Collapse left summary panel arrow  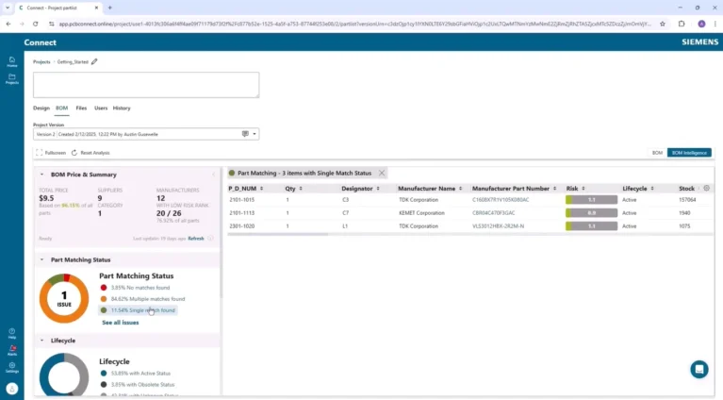point(213,175)
